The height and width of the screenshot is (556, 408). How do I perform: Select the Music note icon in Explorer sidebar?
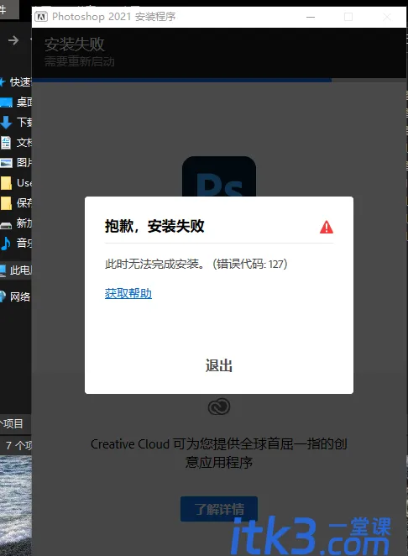(5, 244)
